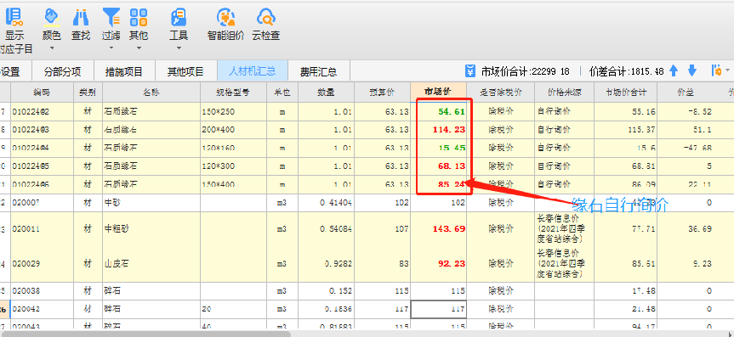This screenshot has height=337, width=734.
Task: Click the horizontal scrollbar at the bottom
Action: point(145,334)
